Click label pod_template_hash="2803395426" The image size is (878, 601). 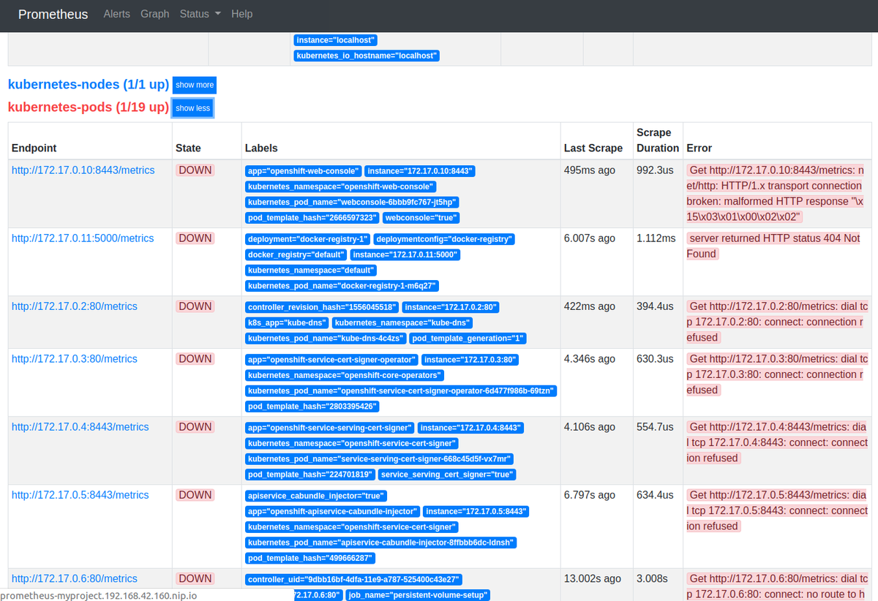(x=312, y=407)
